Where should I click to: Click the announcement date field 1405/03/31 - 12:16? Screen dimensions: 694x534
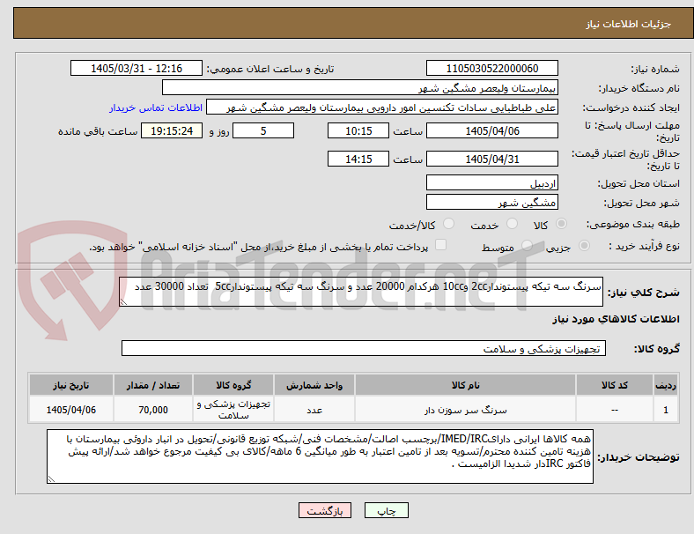(137, 68)
